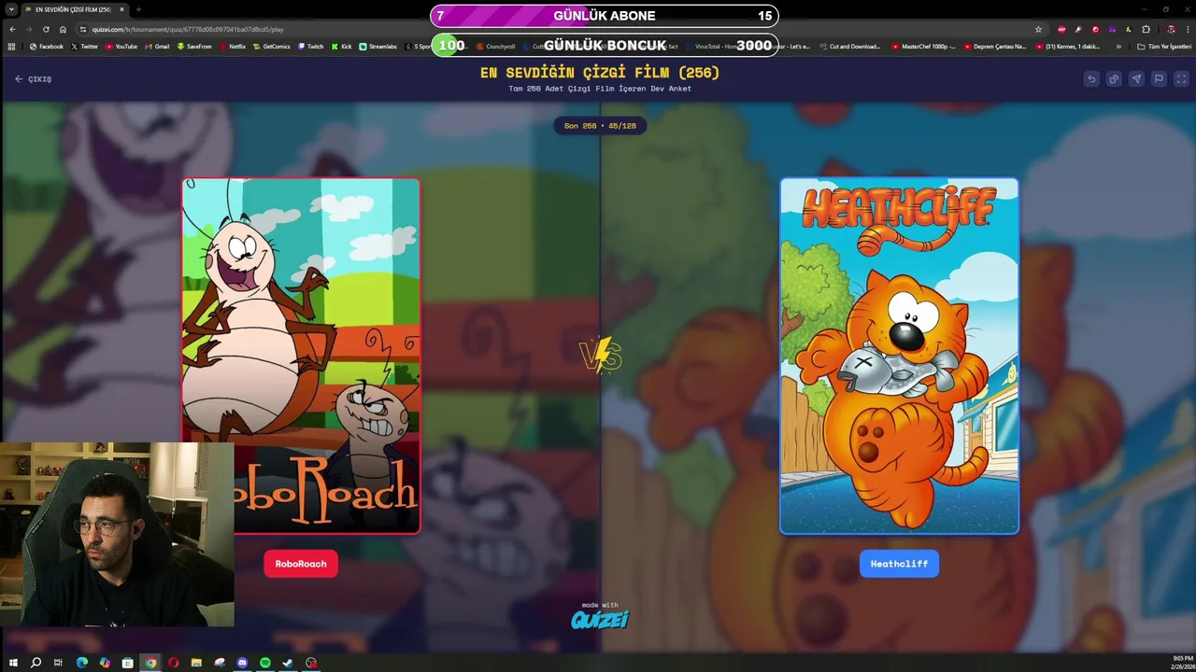Click the paper plane share icon

(1136, 79)
